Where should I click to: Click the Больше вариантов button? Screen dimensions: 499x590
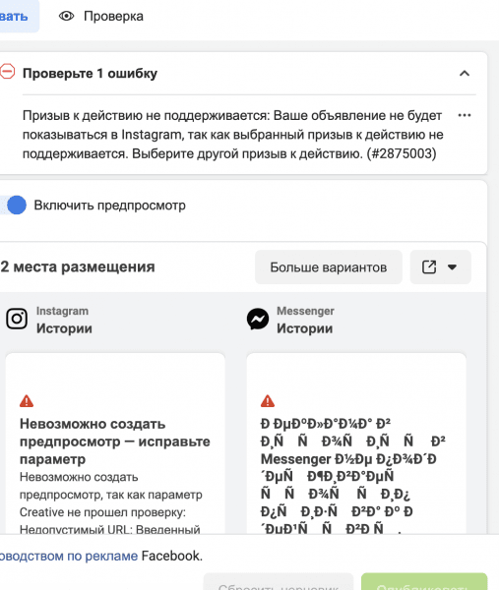[x=329, y=267]
